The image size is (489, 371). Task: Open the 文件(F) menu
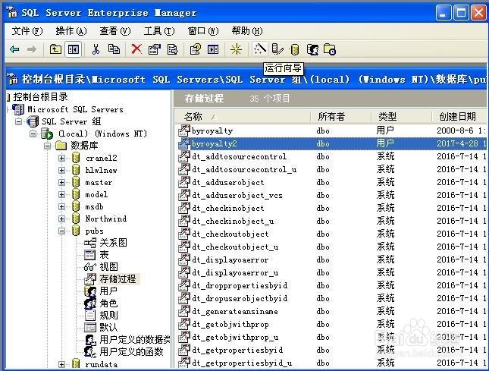tap(27, 31)
